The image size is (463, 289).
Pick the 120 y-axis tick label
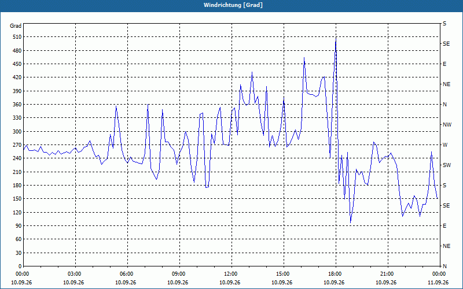(x=17, y=212)
